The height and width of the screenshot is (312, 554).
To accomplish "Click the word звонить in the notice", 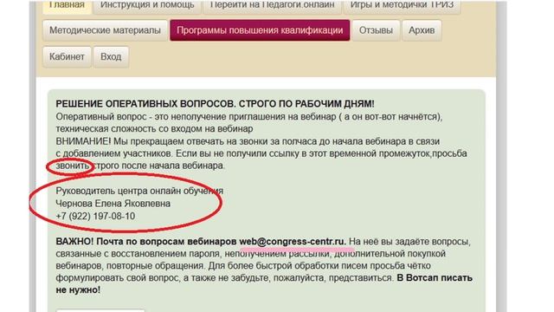I will click(x=73, y=166).
